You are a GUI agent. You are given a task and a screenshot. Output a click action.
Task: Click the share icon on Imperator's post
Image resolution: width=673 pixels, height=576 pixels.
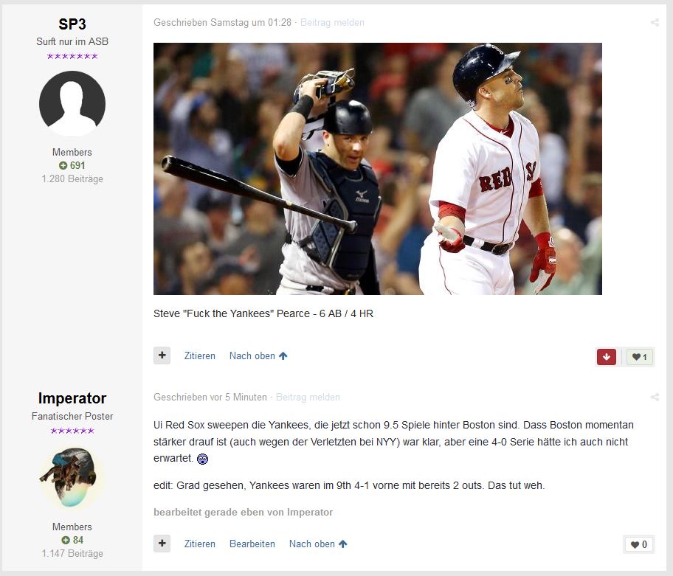(x=655, y=398)
